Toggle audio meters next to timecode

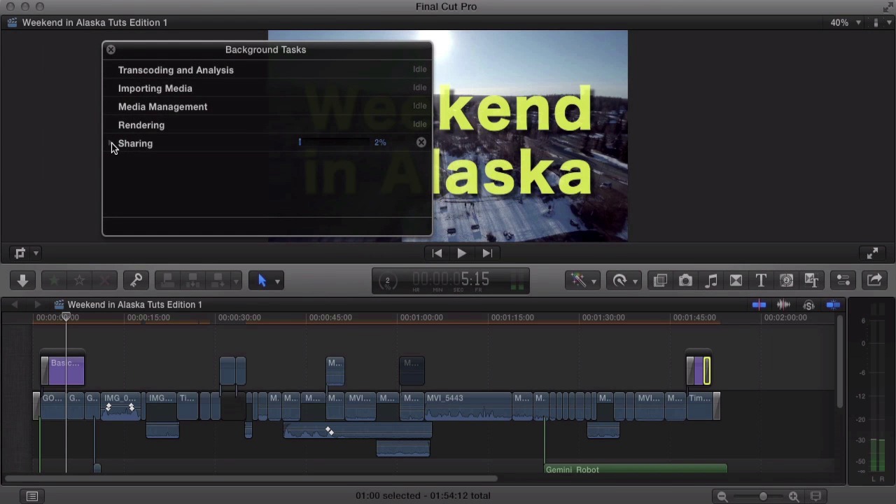(x=517, y=281)
